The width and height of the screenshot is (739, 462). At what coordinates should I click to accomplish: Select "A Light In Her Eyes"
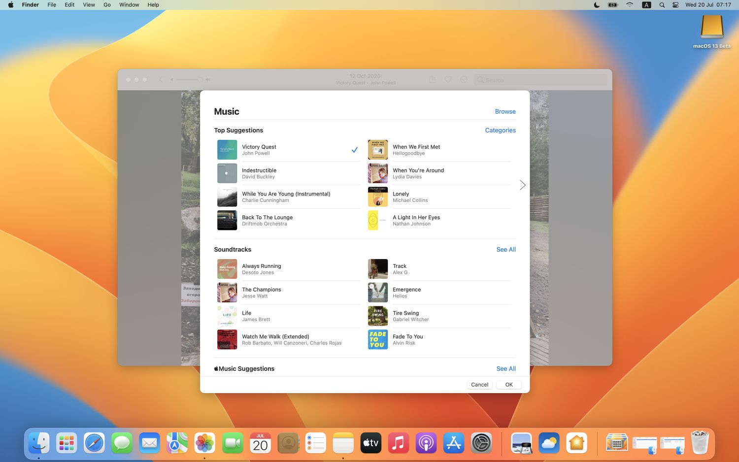tap(439, 221)
